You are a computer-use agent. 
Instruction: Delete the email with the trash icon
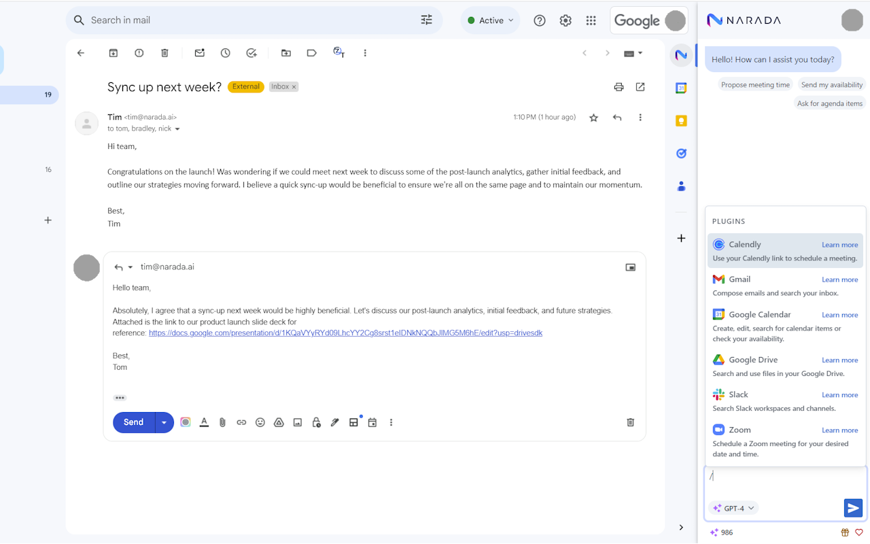point(164,52)
